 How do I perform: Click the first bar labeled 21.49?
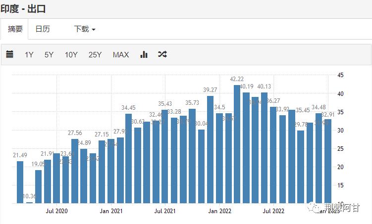click(x=20, y=182)
